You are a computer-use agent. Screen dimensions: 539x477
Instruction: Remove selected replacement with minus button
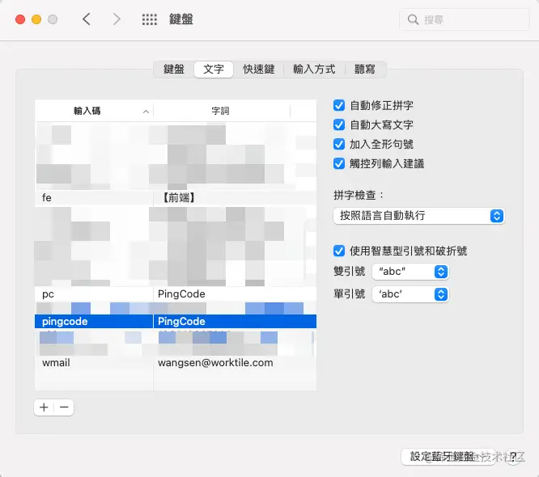tap(64, 407)
